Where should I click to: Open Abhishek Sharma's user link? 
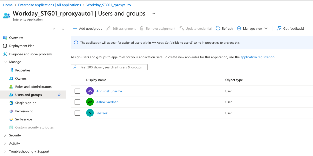(x=109, y=91)
